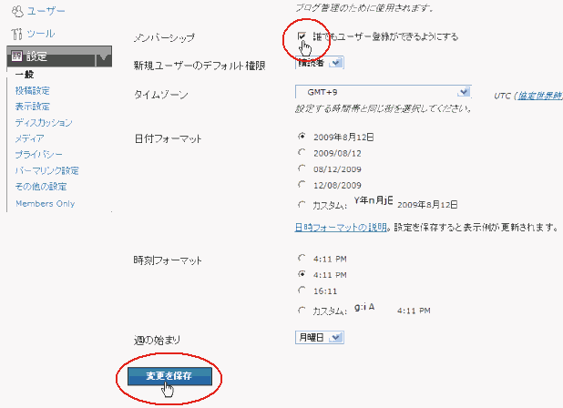Select date format 12/08/2009
The height and width of the screenshot is (408, 563).
click(x=302, y=185)
